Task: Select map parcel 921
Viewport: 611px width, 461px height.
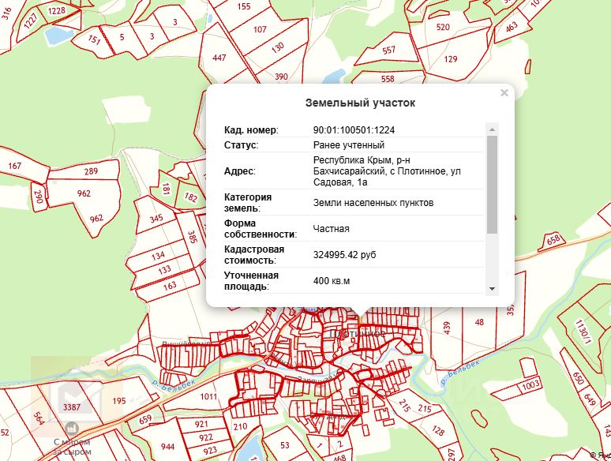Action: point(201,424)
